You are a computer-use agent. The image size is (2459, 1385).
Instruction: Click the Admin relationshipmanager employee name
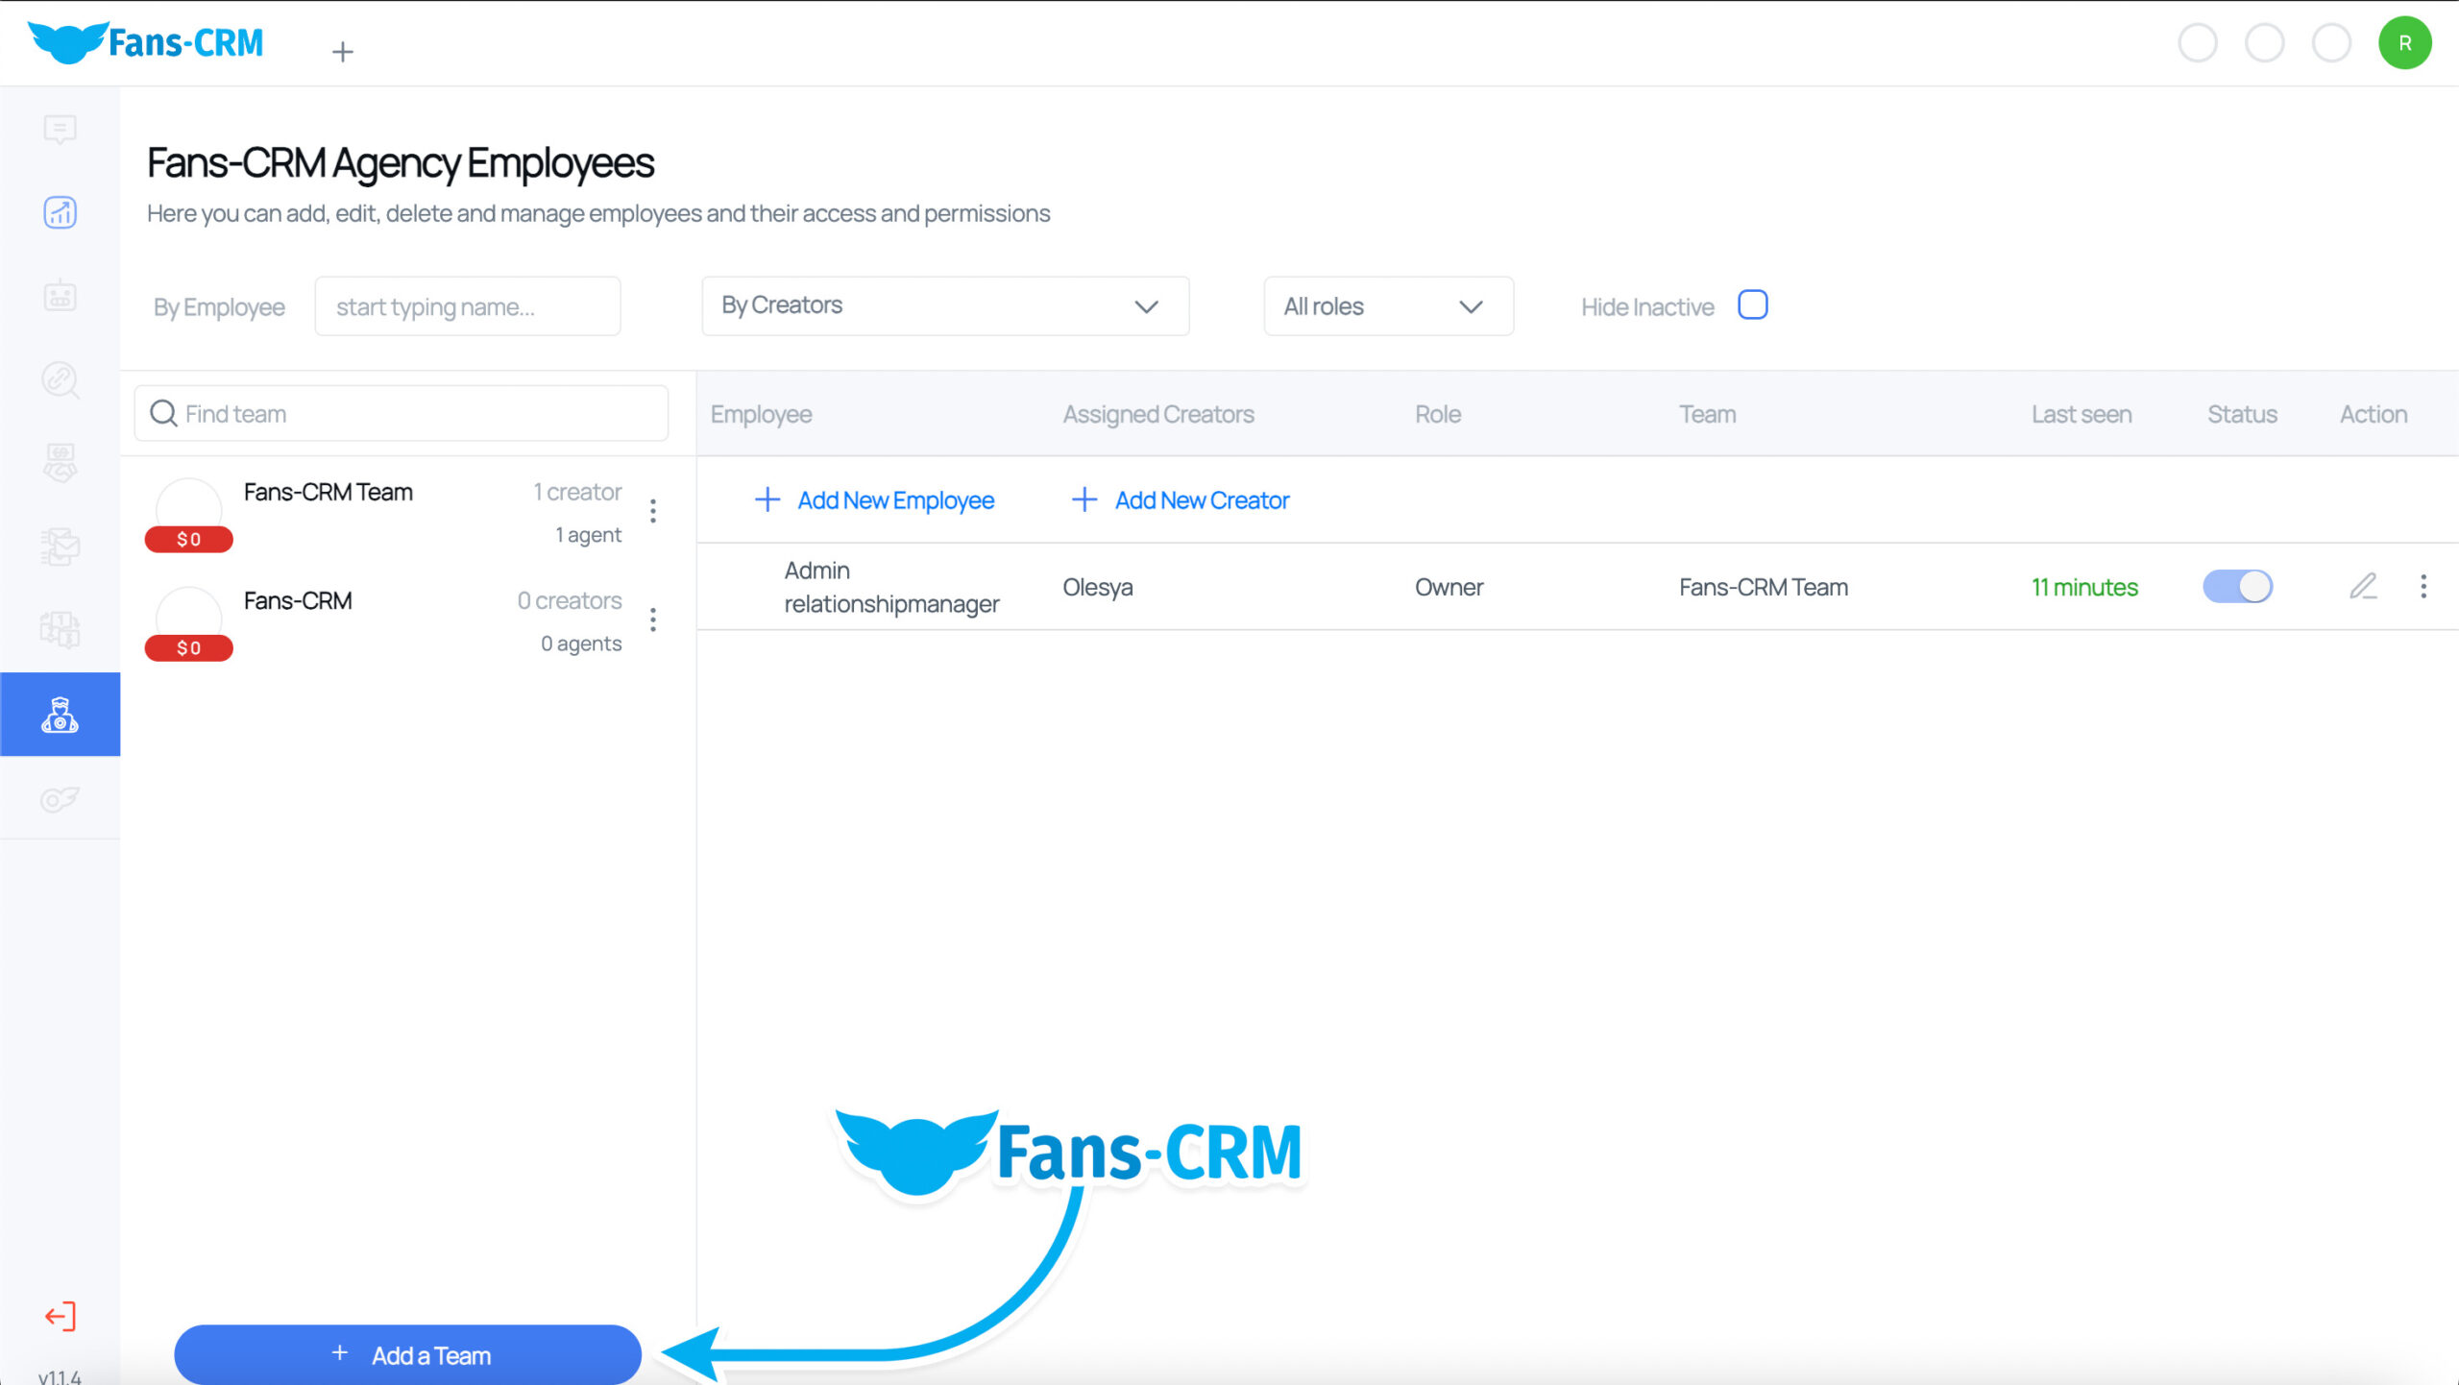coord(891,587)
